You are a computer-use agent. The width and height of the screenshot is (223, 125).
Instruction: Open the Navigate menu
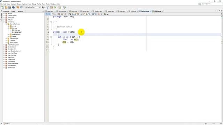coord(14,4)
